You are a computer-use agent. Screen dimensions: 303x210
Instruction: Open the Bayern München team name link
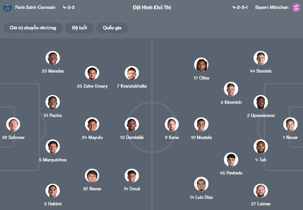[x=272, y=7]
